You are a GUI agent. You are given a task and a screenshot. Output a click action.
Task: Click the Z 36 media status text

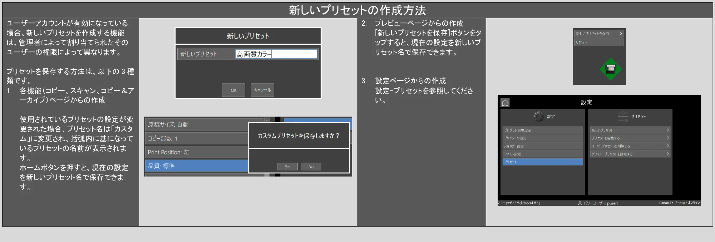pyautogui.click(x=519, y=203)
